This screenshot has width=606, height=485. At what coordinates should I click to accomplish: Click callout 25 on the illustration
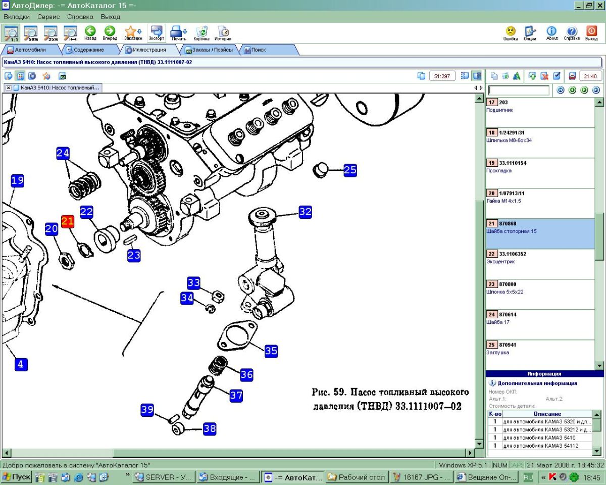click(x=350, y=170)
